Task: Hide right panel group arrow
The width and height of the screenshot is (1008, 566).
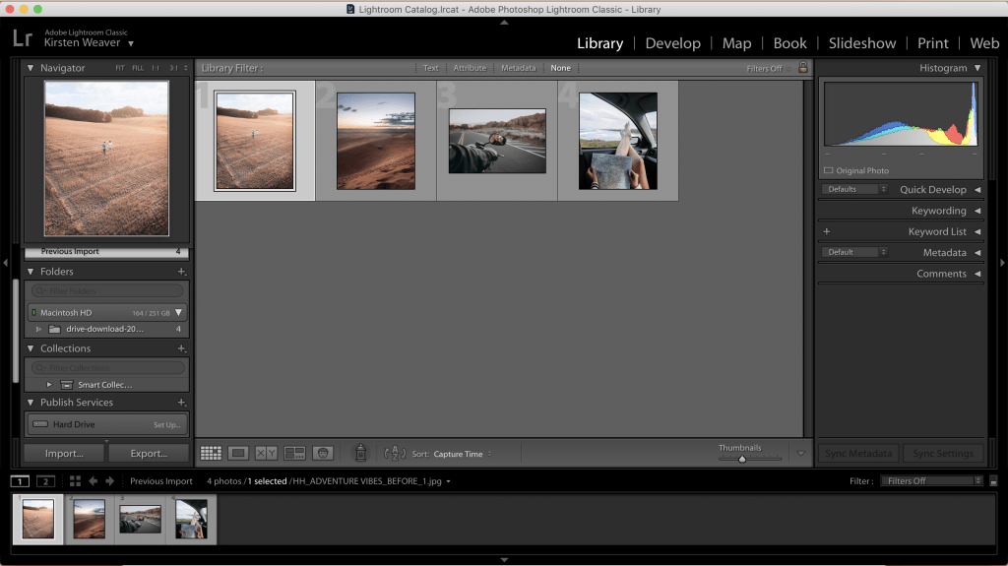Action: [x=1002, y=263]
